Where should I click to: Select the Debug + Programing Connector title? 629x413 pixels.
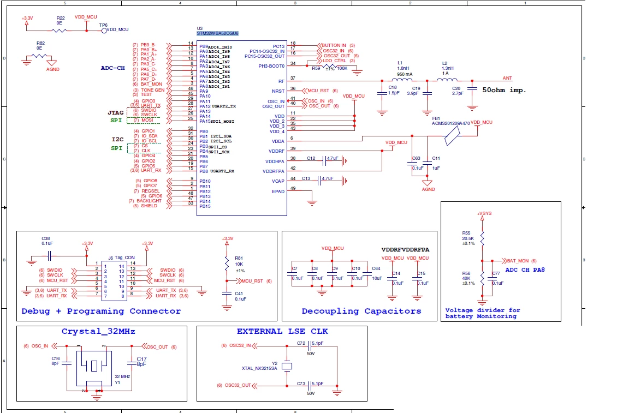pyautogui.click(x=101, y=311)
